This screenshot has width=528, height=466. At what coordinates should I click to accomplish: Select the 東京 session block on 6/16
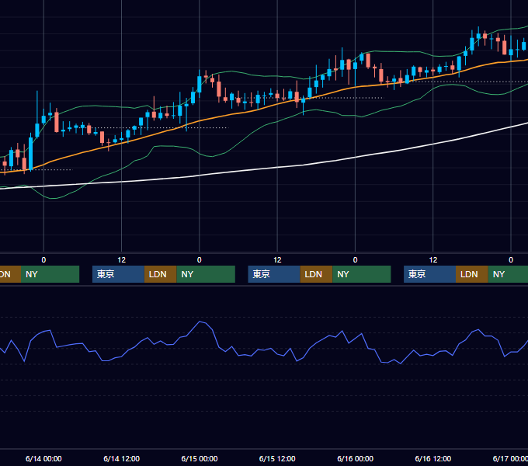click(429, 274)
